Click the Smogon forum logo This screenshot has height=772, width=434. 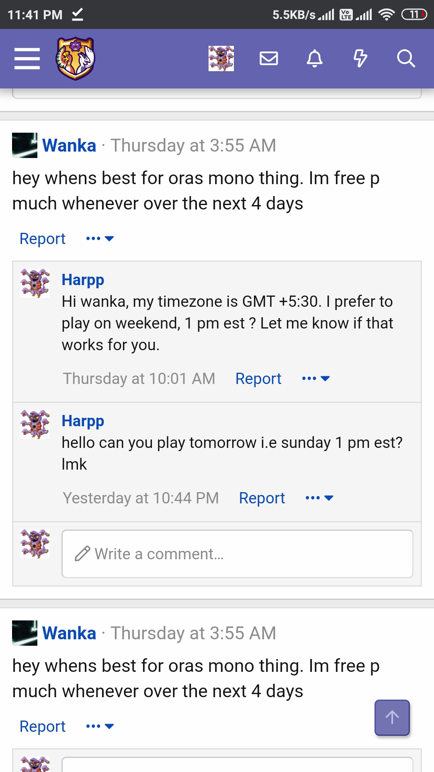pos(74,58)
